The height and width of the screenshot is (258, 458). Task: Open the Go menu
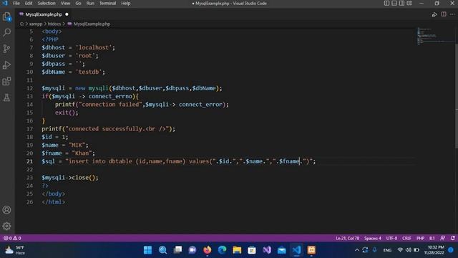pyautogui.click(x=78, y=3)
